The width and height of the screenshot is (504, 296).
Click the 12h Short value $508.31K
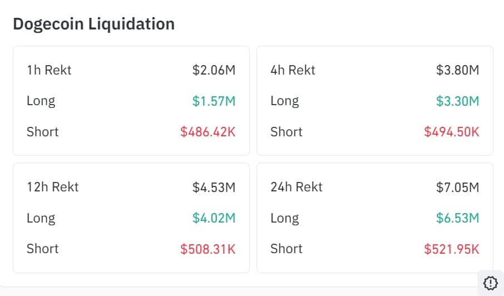[x=207, y=249]
